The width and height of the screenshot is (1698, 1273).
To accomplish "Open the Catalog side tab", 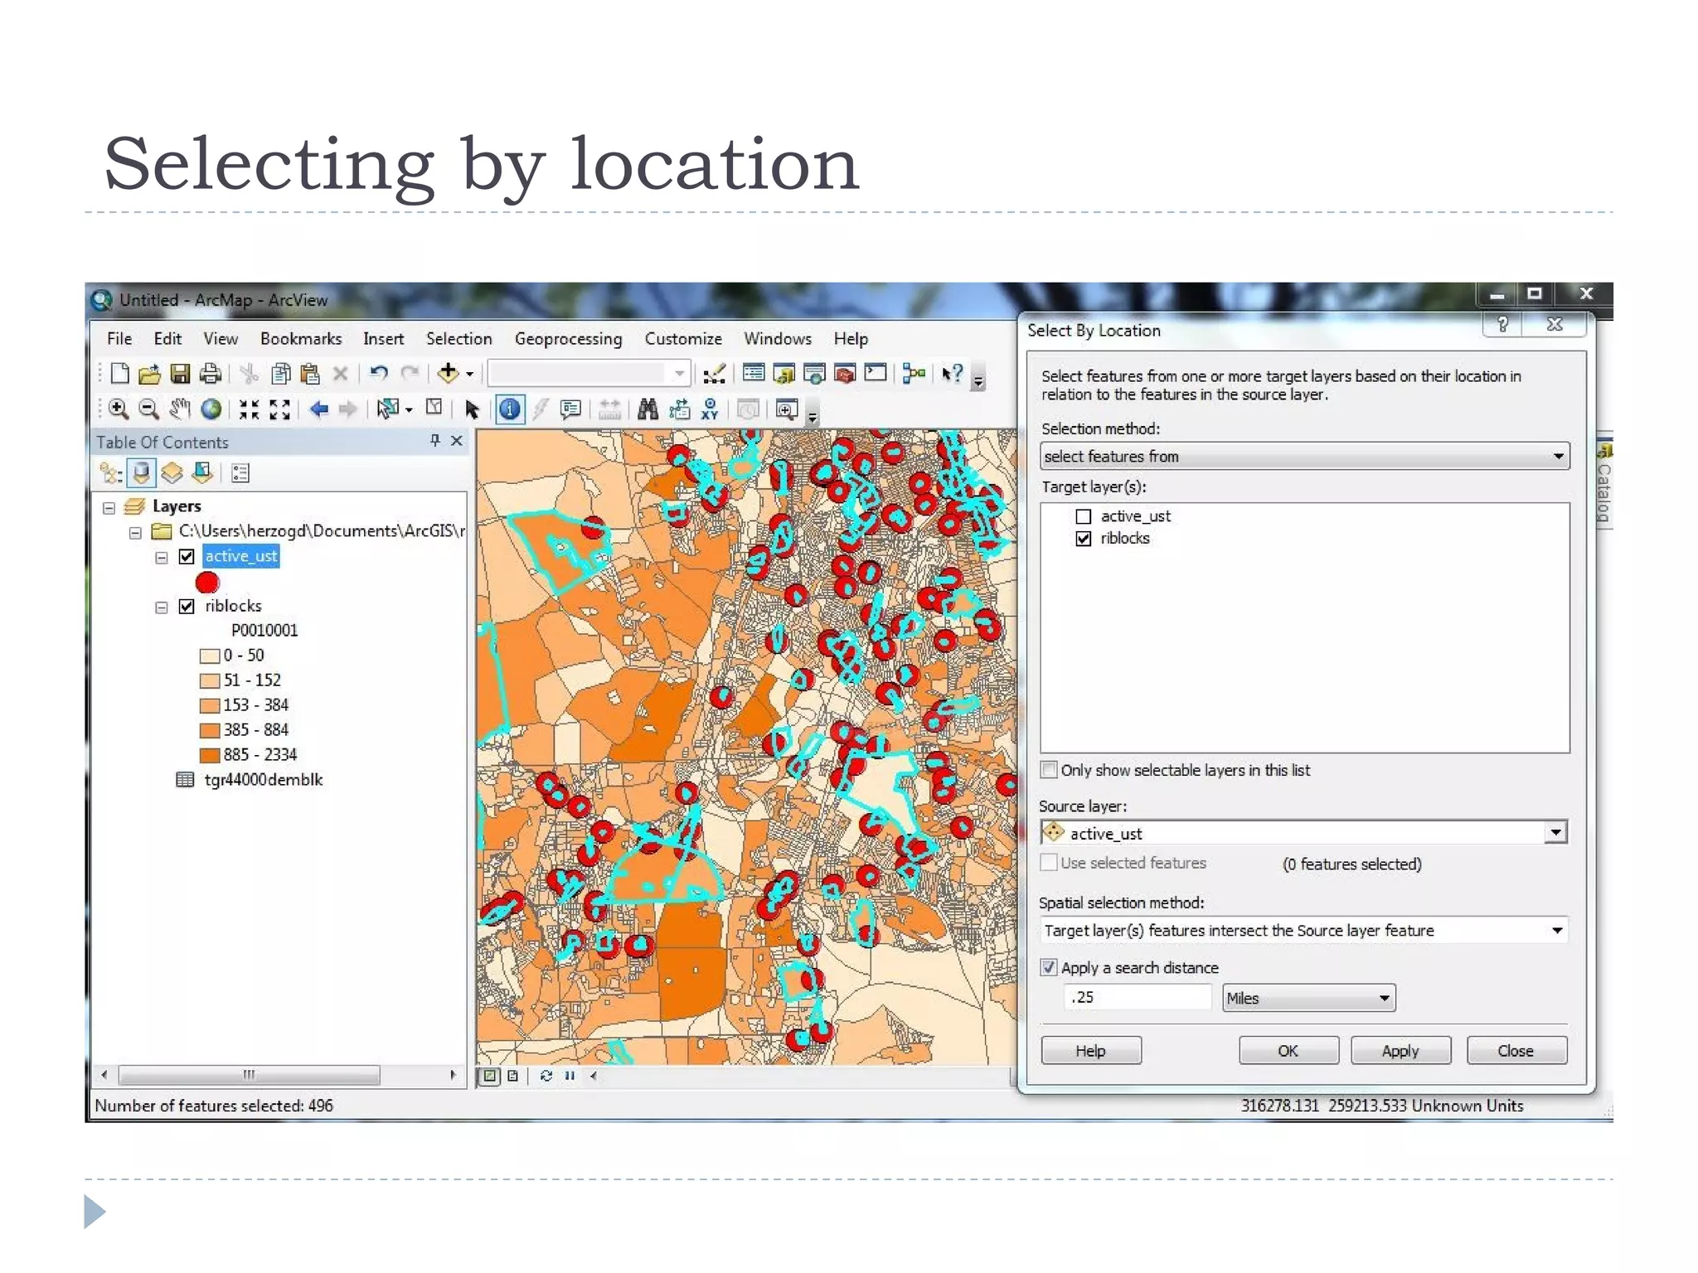I will (1604, 484).
